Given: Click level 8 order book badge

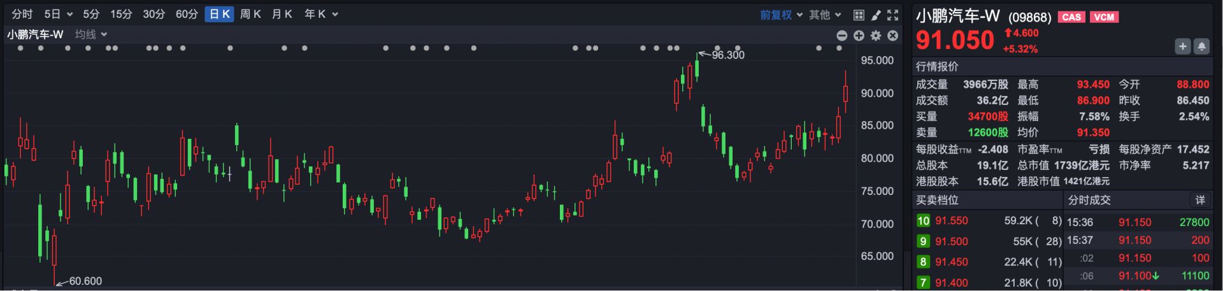Looking at the screenshot, I should pos(923,262).
